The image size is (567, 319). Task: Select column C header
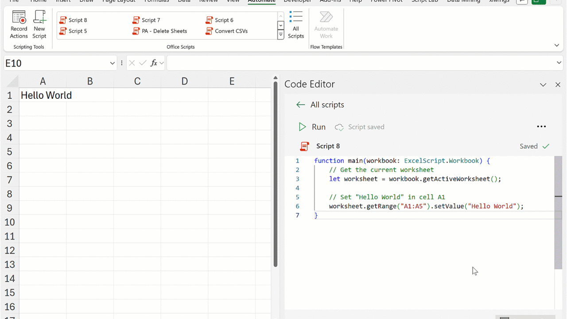tap(137, 81)
